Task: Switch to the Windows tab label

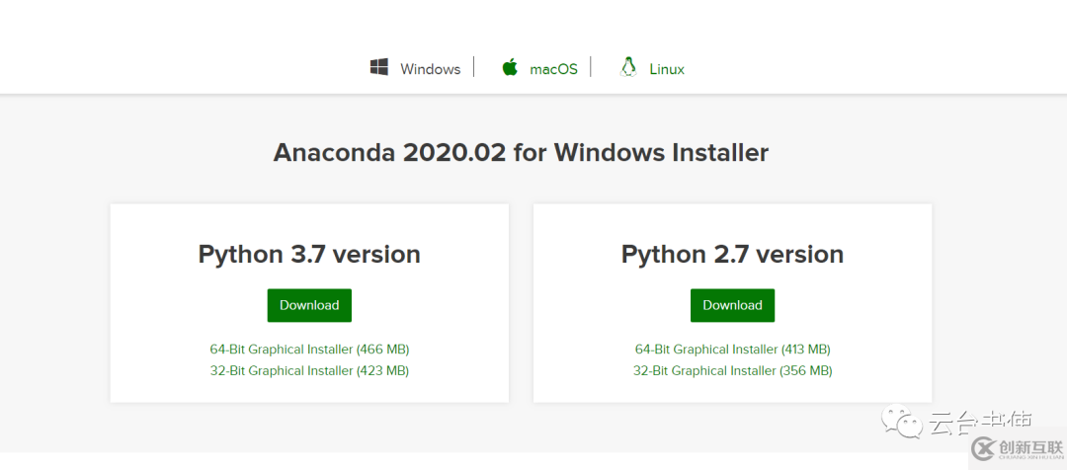Action: pos(430,69)
